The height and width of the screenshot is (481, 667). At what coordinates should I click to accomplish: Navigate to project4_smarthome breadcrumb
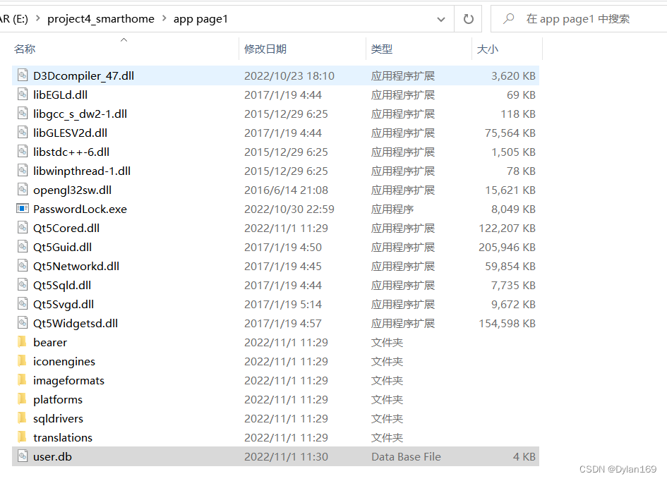pyautogui.click(x=101, y=19)
